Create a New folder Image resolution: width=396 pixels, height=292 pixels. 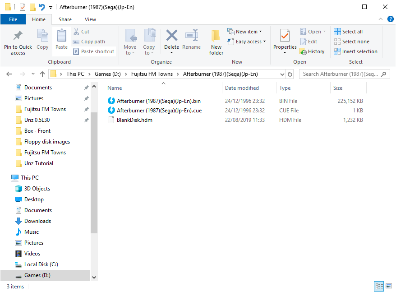tap(216, 42)
